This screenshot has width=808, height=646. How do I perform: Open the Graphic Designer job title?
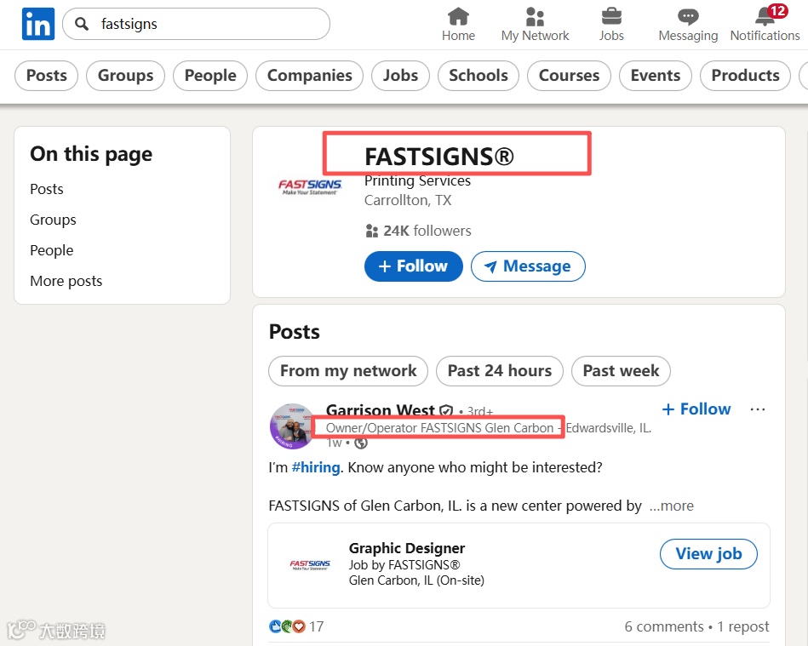407,548
